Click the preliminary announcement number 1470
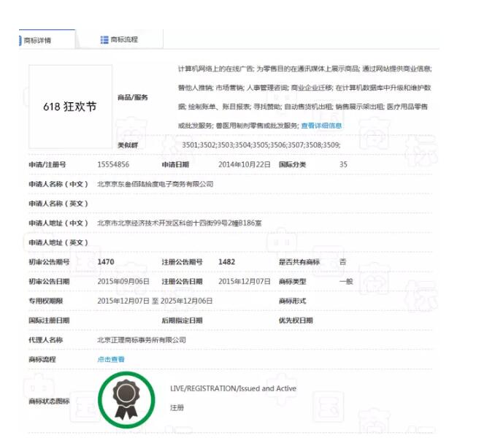This screenshot has width=495, height=438. coord(106,261)
